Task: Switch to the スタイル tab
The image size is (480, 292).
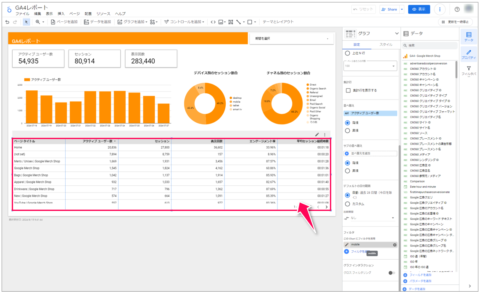Action: (x=386, y=45)
